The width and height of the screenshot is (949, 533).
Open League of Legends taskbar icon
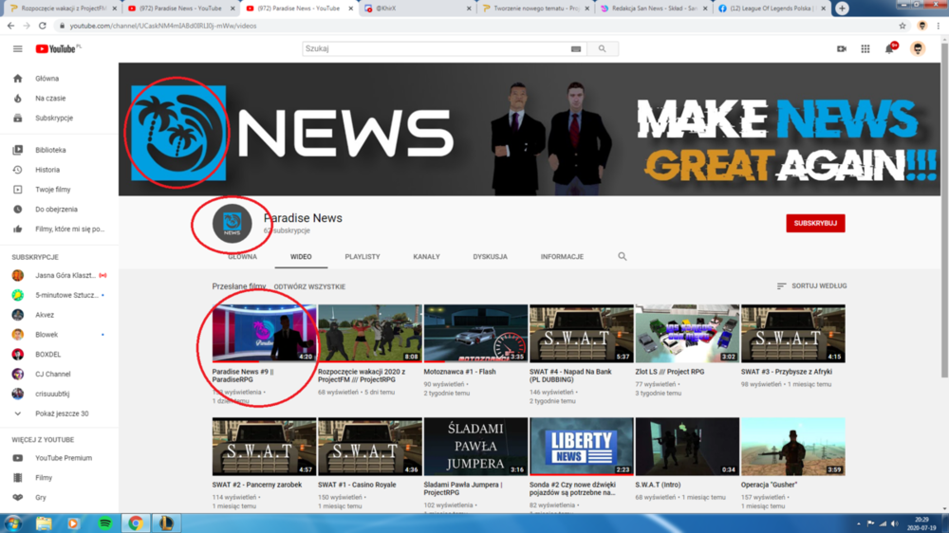pyautogui.click(x=166, y=524)
